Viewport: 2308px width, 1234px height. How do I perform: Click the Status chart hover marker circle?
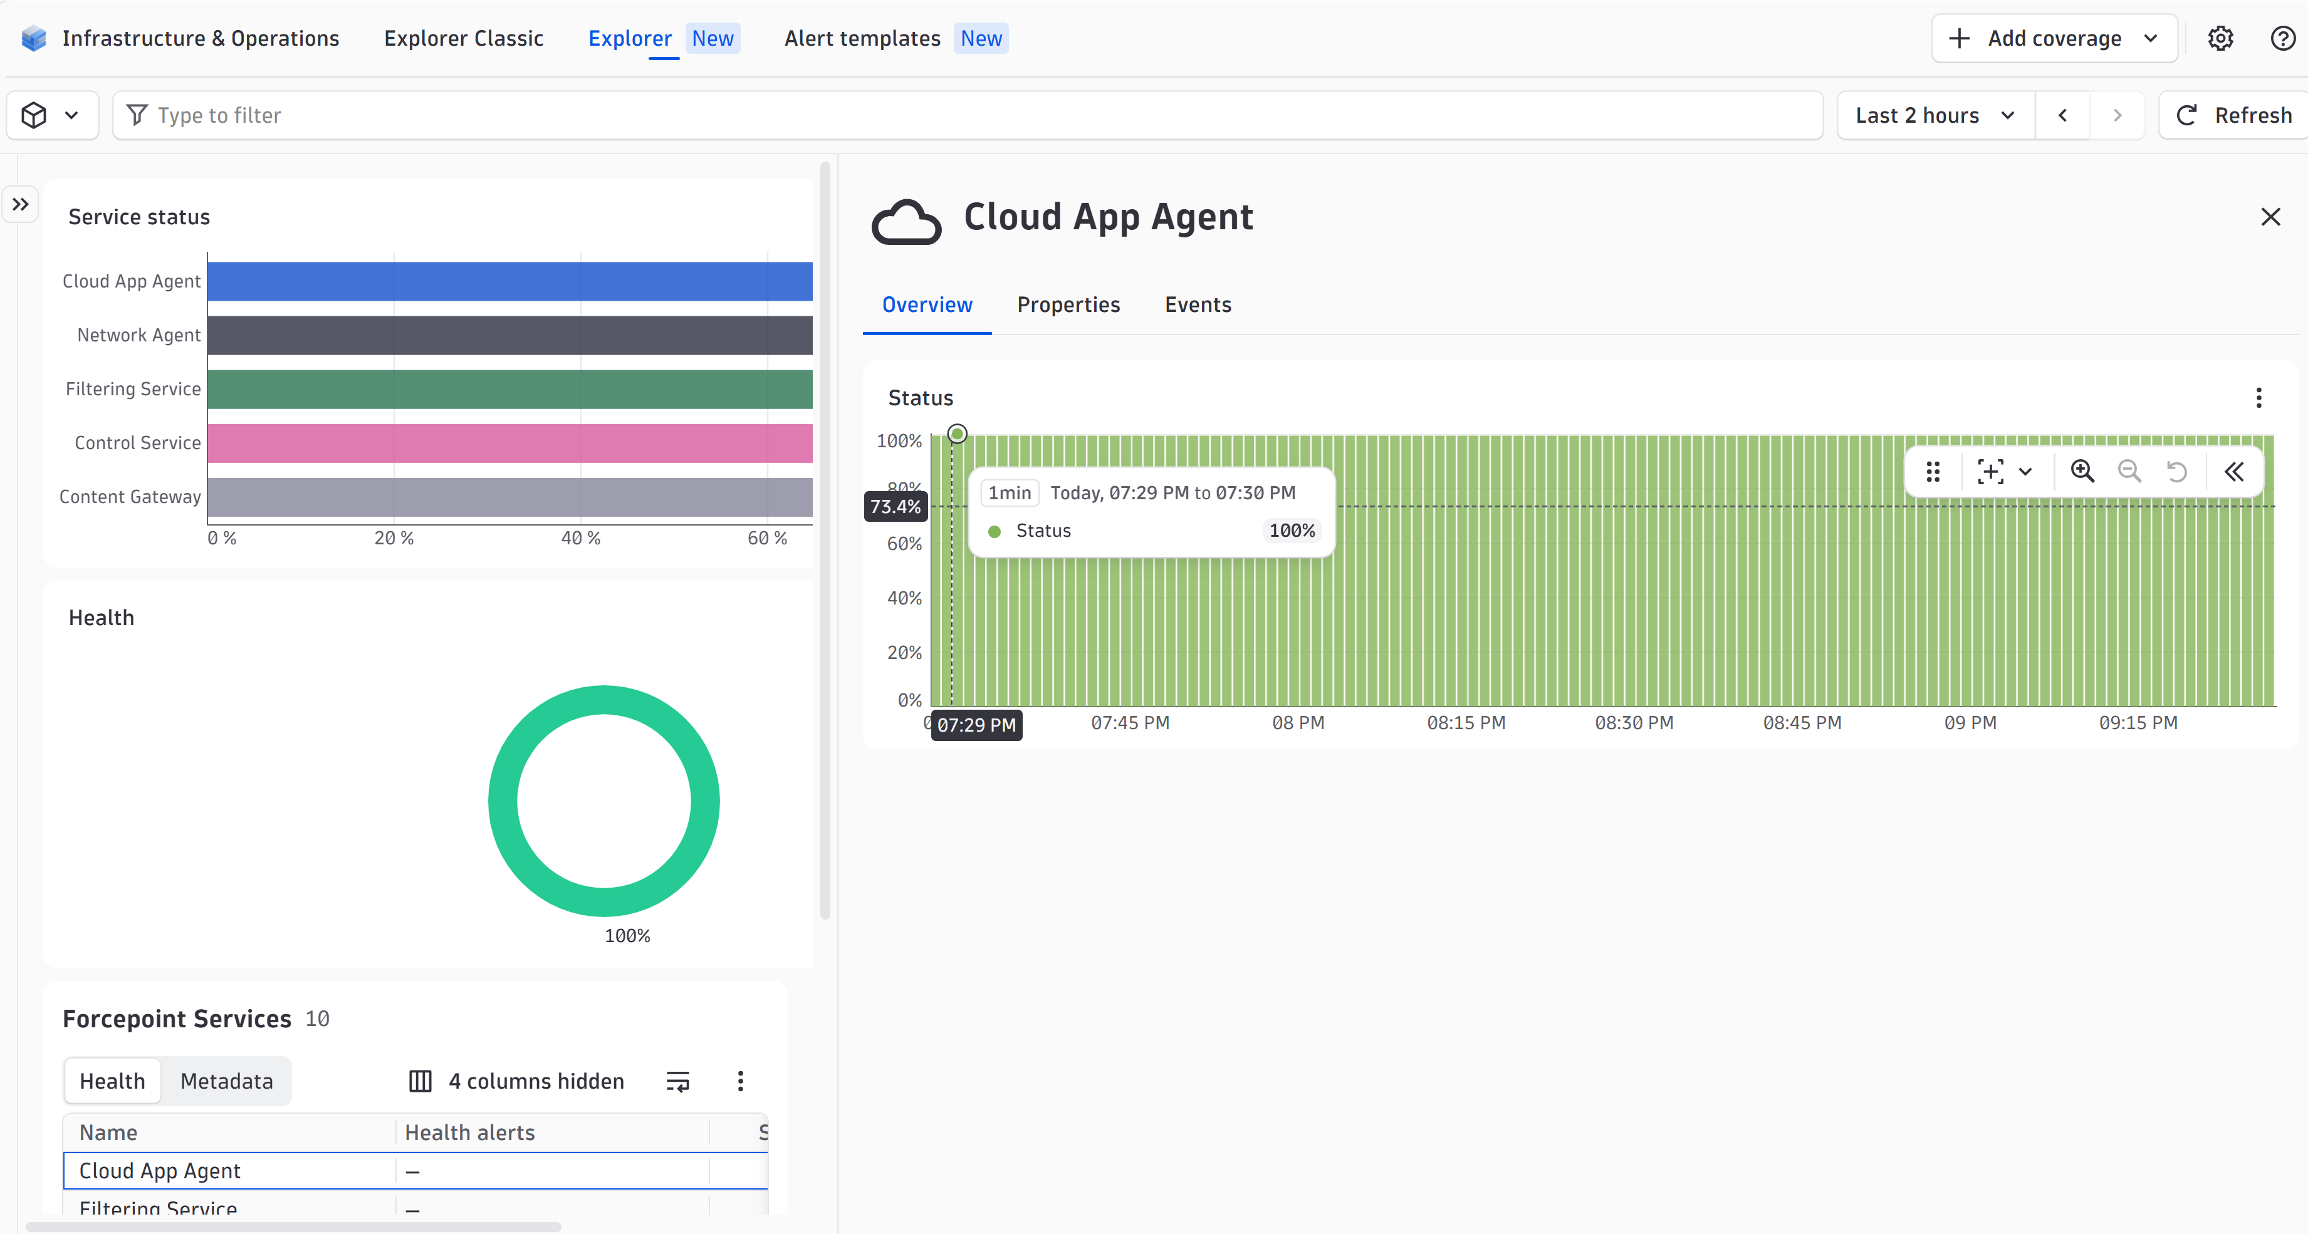coord(957,434)
